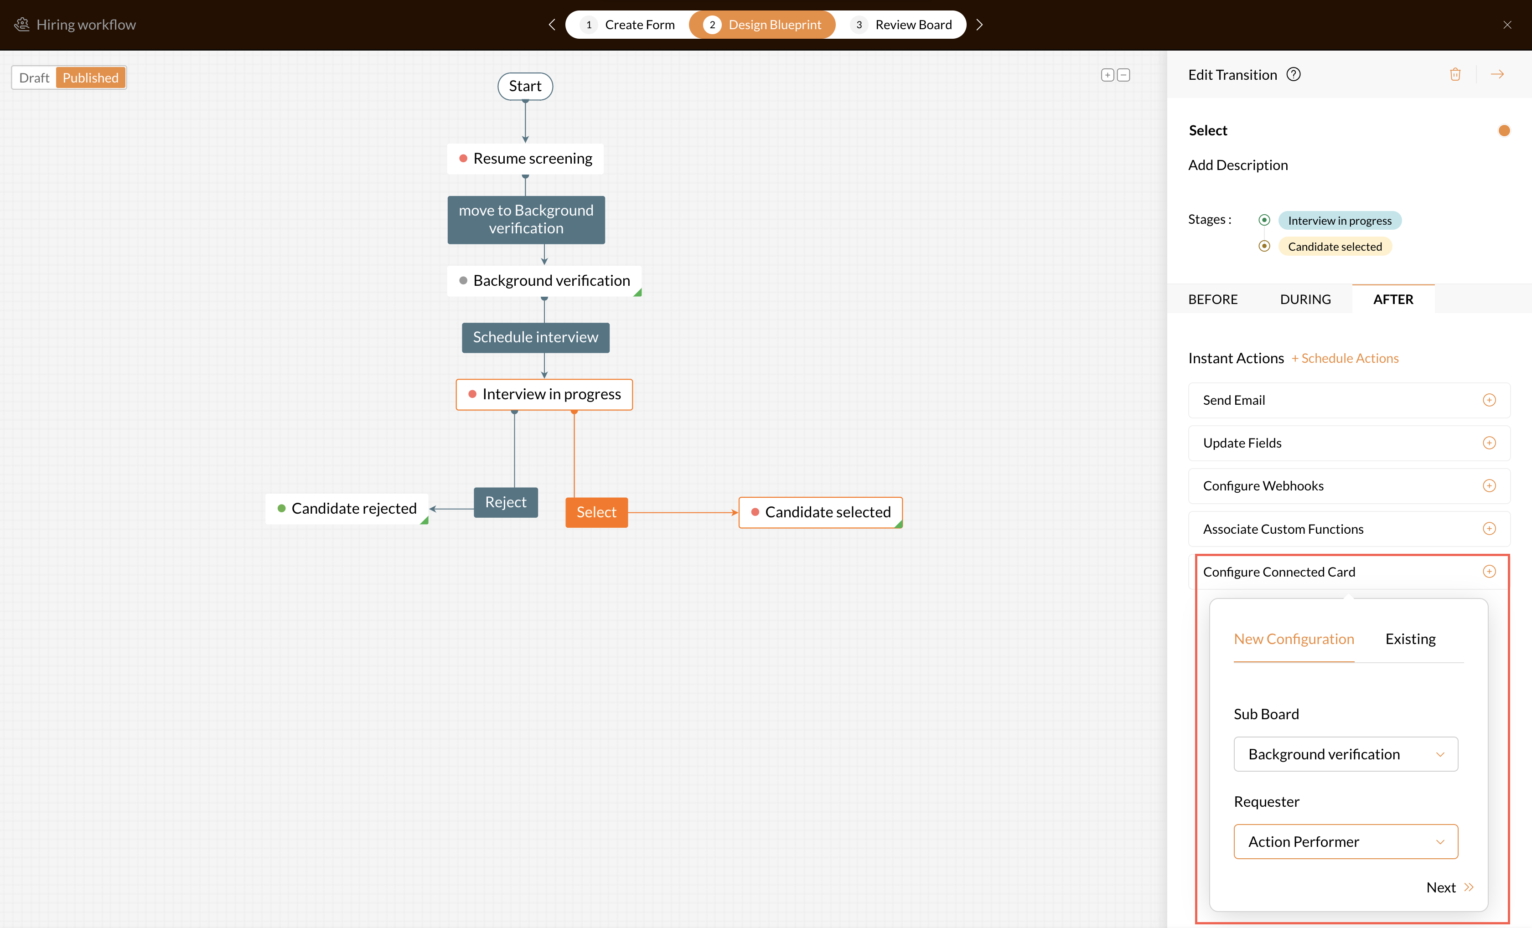This screenshot has height=928, width=1532.
Task: Click the zoom in canvas icon
Action: click(1107, 75)
